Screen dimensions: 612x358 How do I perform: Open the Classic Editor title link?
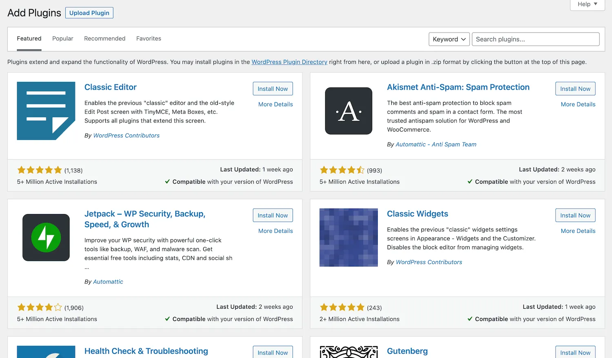click(x=111, y=87)
